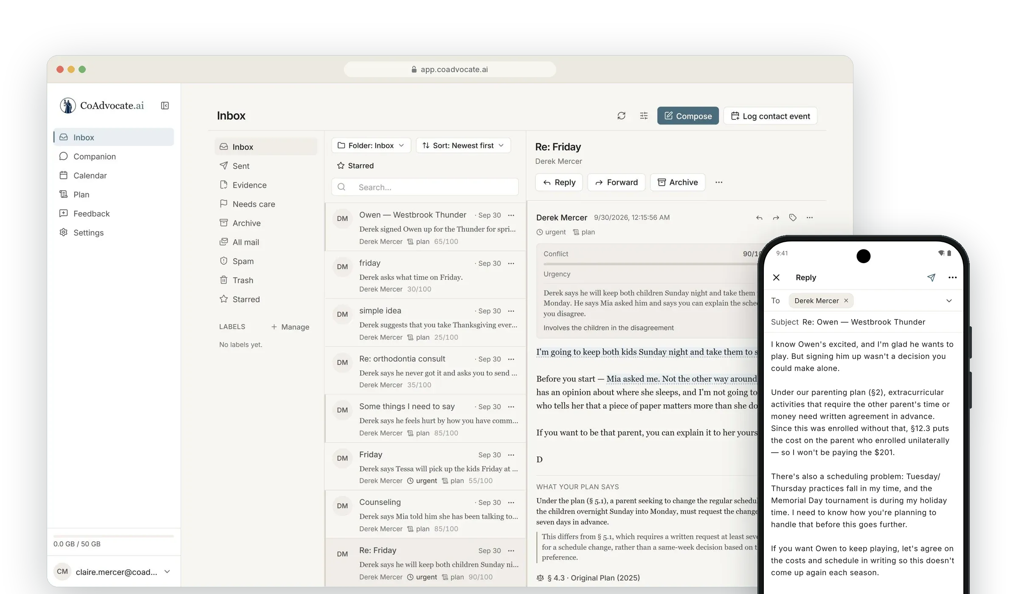Viewport: 1019px width, 594px height.
Task: Click the Reply button under Re: Friday
Action: 559,182
